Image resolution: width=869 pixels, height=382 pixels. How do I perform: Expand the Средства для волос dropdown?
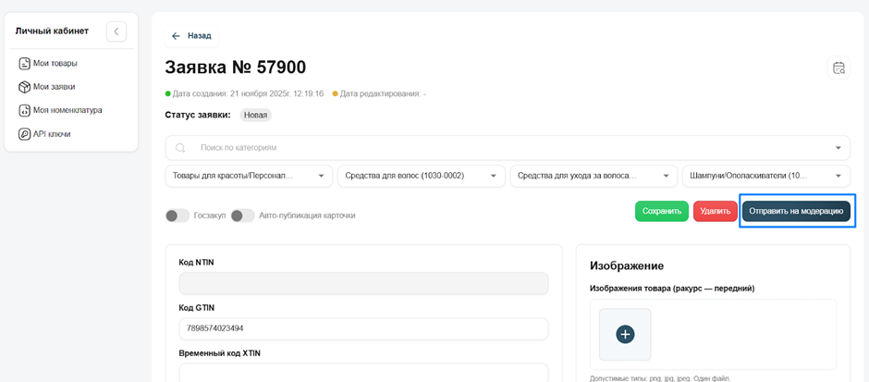[x=421, y=176]
